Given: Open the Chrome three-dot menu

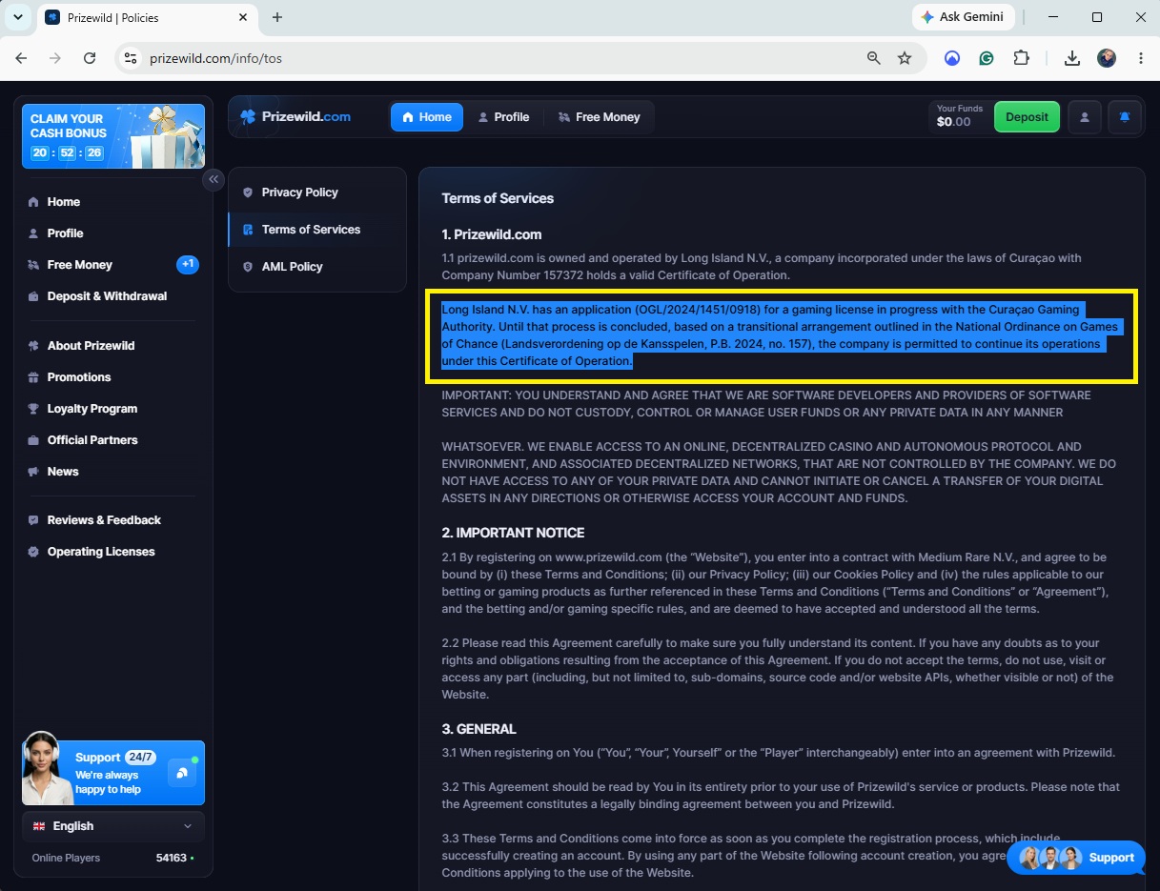Looking at the screenshot, I should pos(1141,58).
